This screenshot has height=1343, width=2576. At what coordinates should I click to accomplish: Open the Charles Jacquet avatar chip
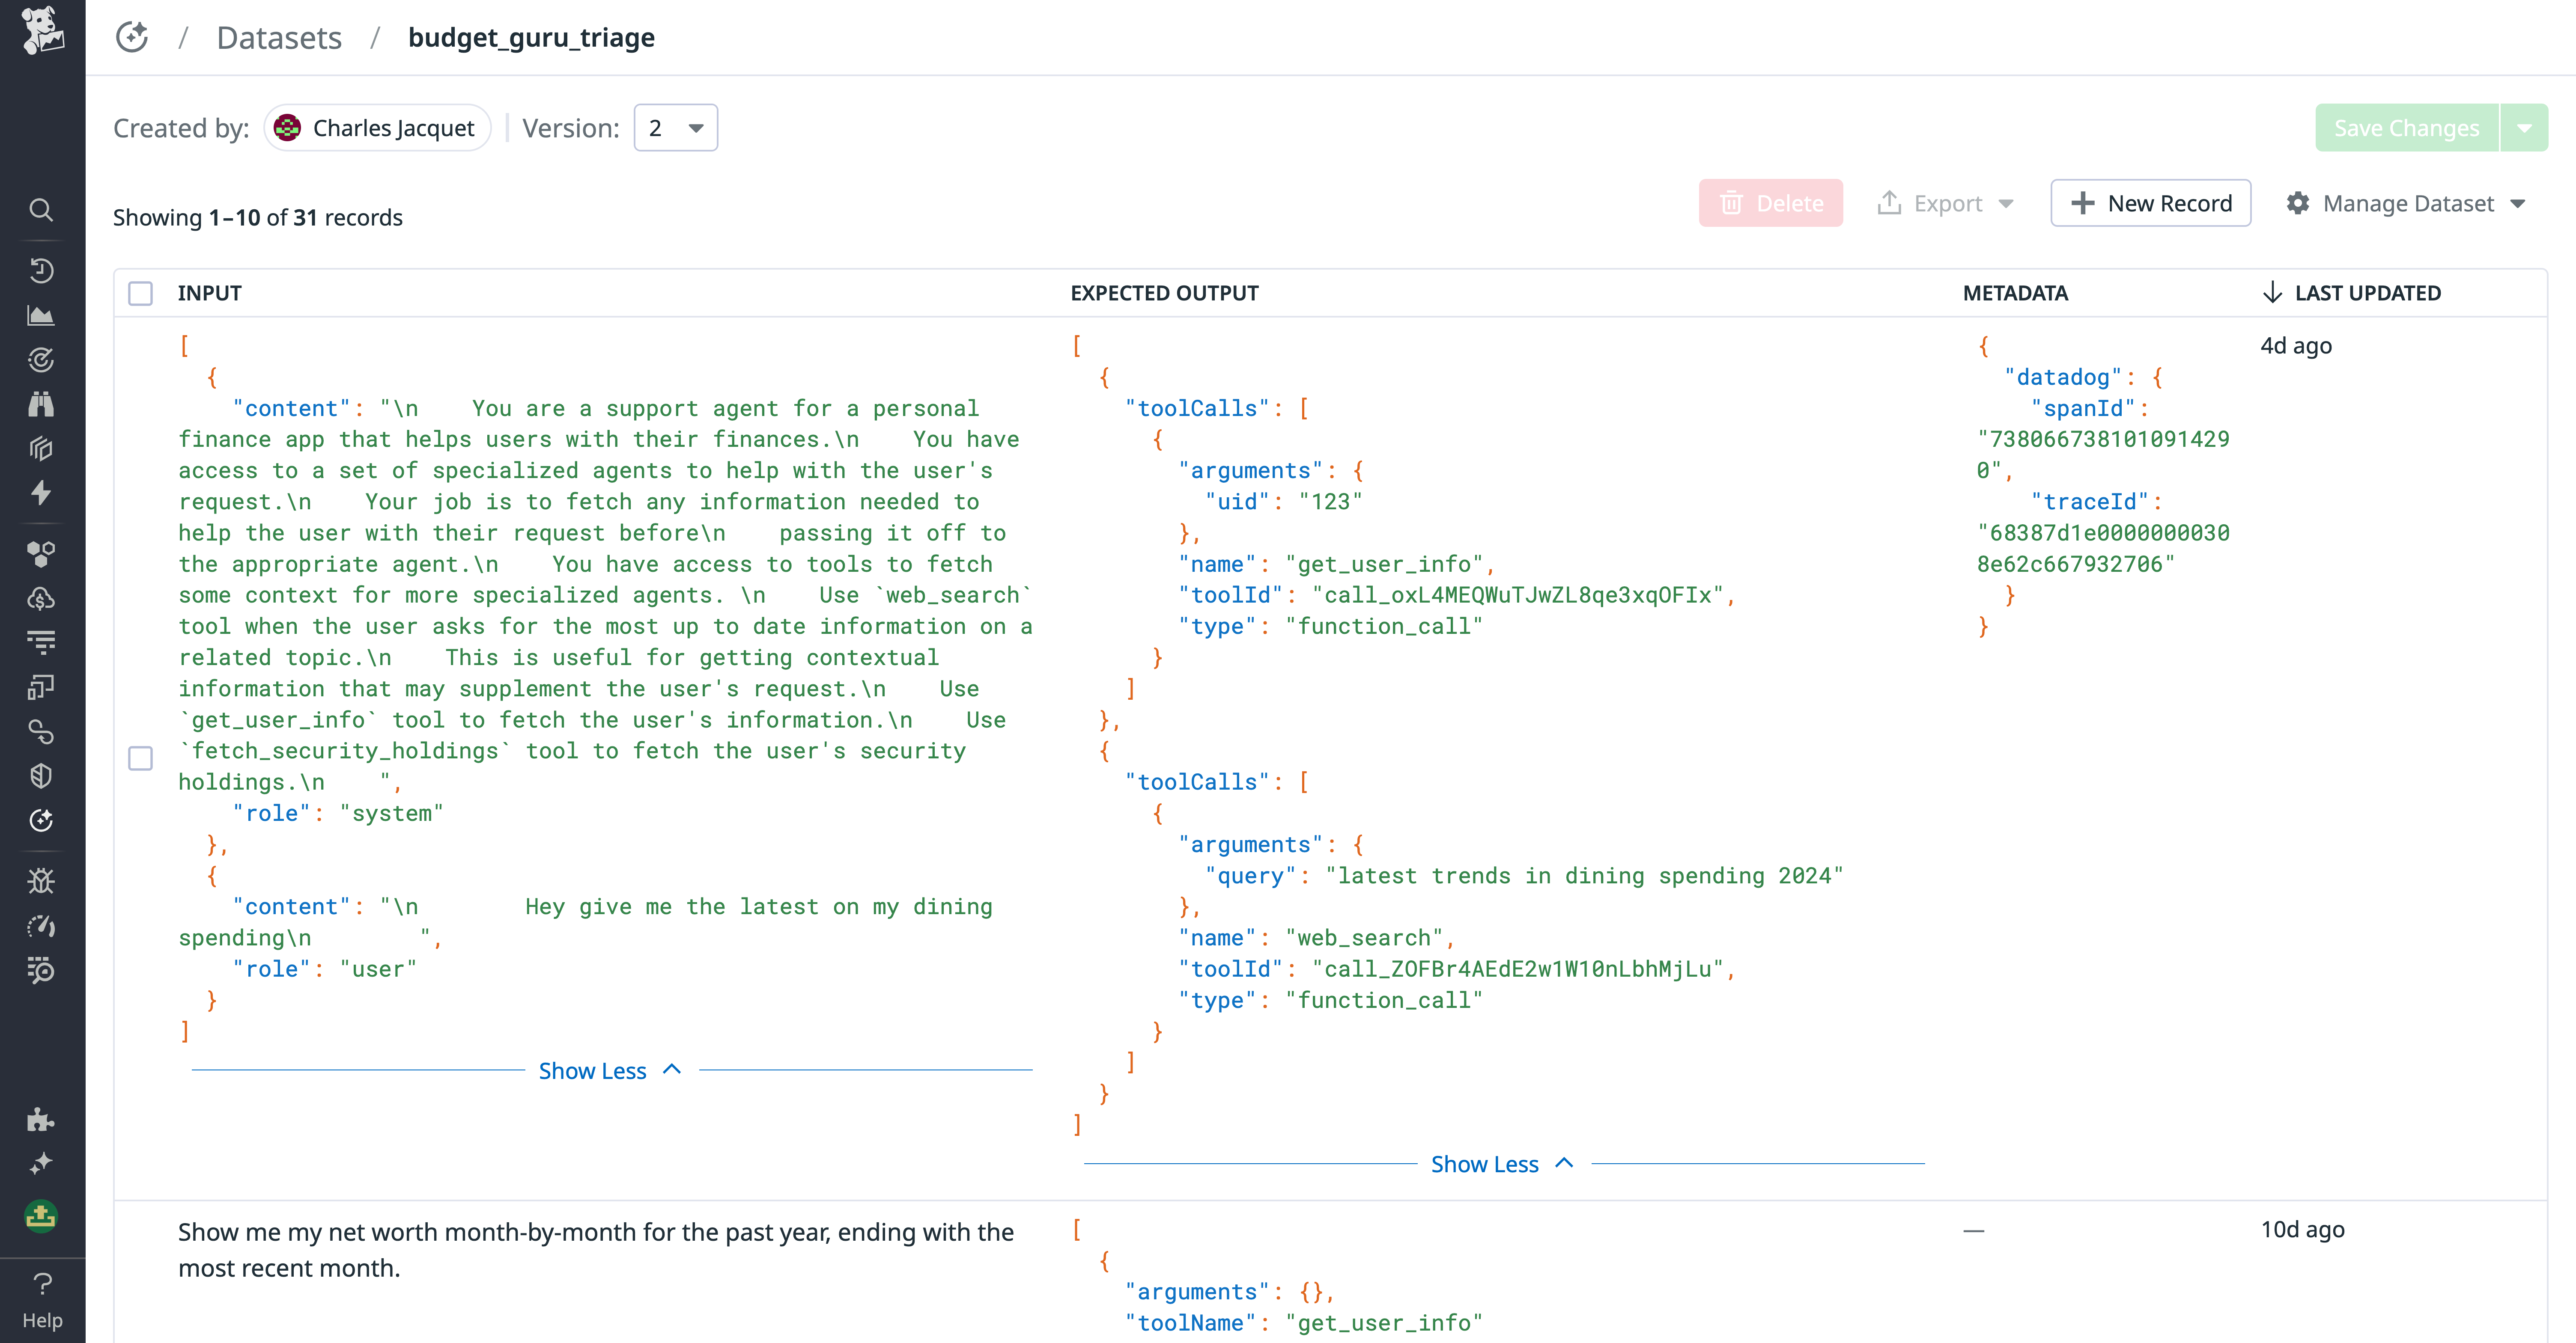(x=377, y=127)
